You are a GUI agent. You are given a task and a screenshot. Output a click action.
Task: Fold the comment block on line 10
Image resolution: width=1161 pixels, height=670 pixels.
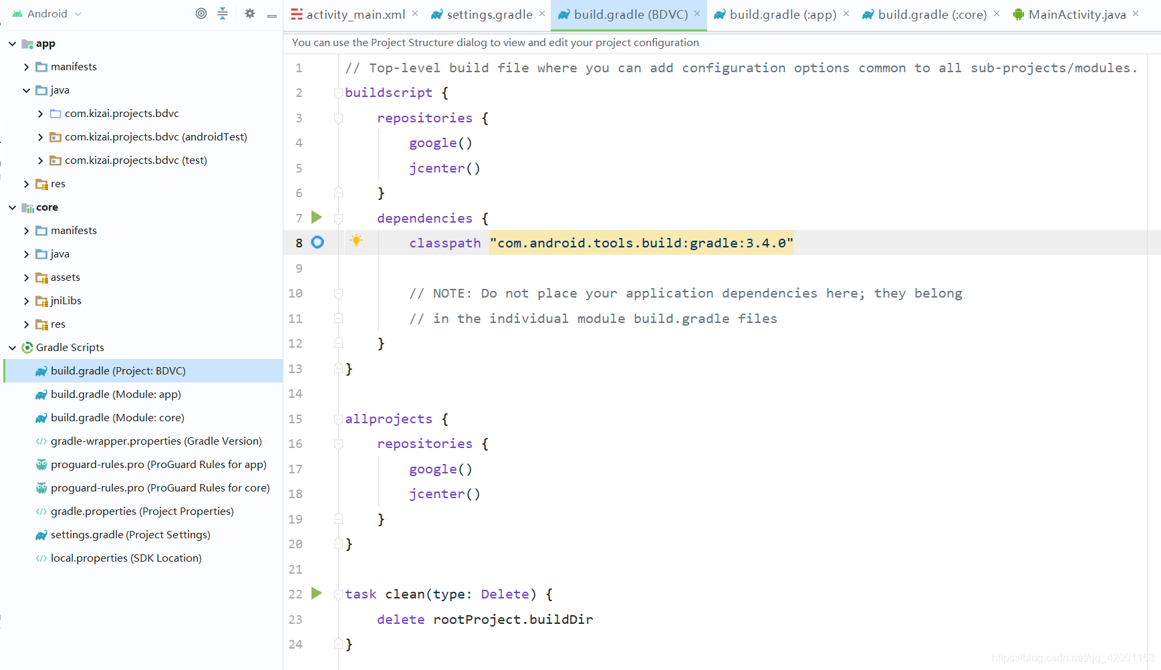(338, 294)
